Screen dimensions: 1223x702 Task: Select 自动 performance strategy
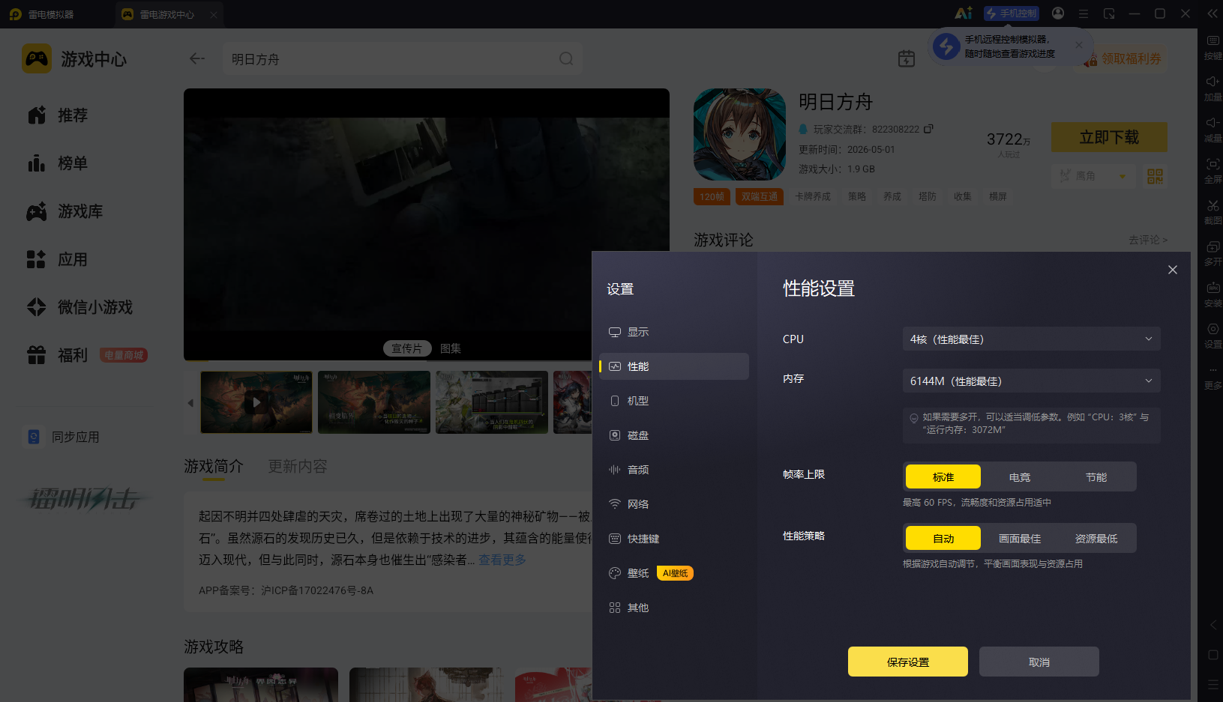(x=943, y=539)
